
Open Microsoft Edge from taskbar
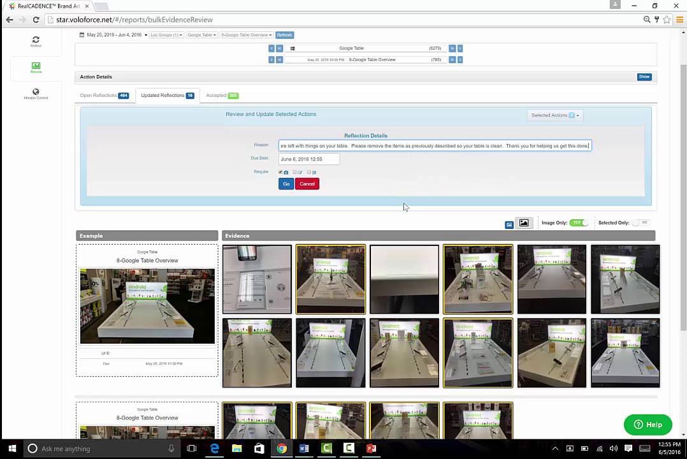[x=215, y=448]
